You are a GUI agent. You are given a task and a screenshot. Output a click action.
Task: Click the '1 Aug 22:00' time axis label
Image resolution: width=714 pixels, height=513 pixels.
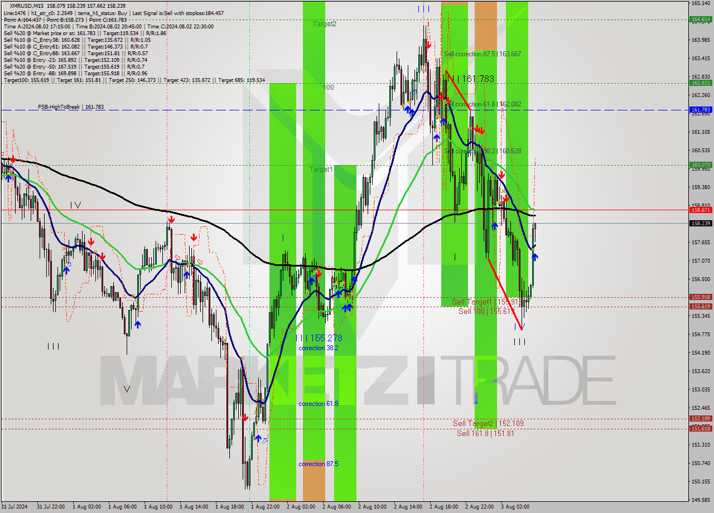click(265, 507)
